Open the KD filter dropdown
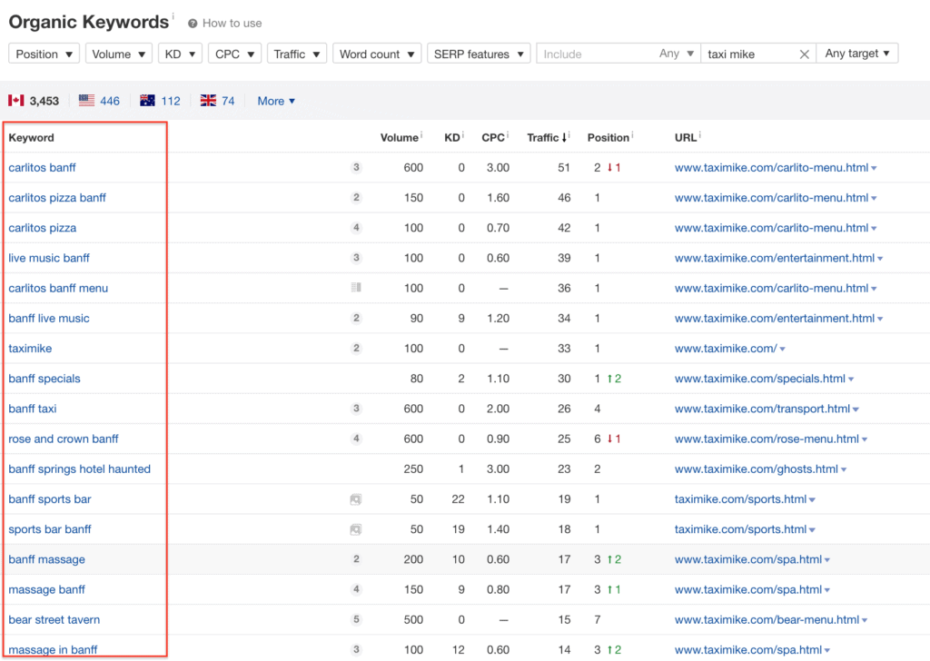 pos(181,54)
